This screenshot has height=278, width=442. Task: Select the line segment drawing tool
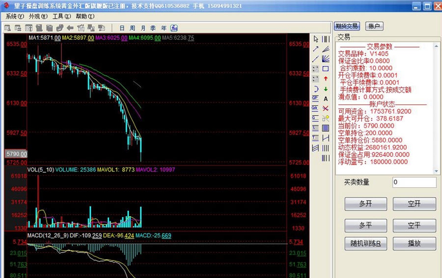[x=316, y=59]
